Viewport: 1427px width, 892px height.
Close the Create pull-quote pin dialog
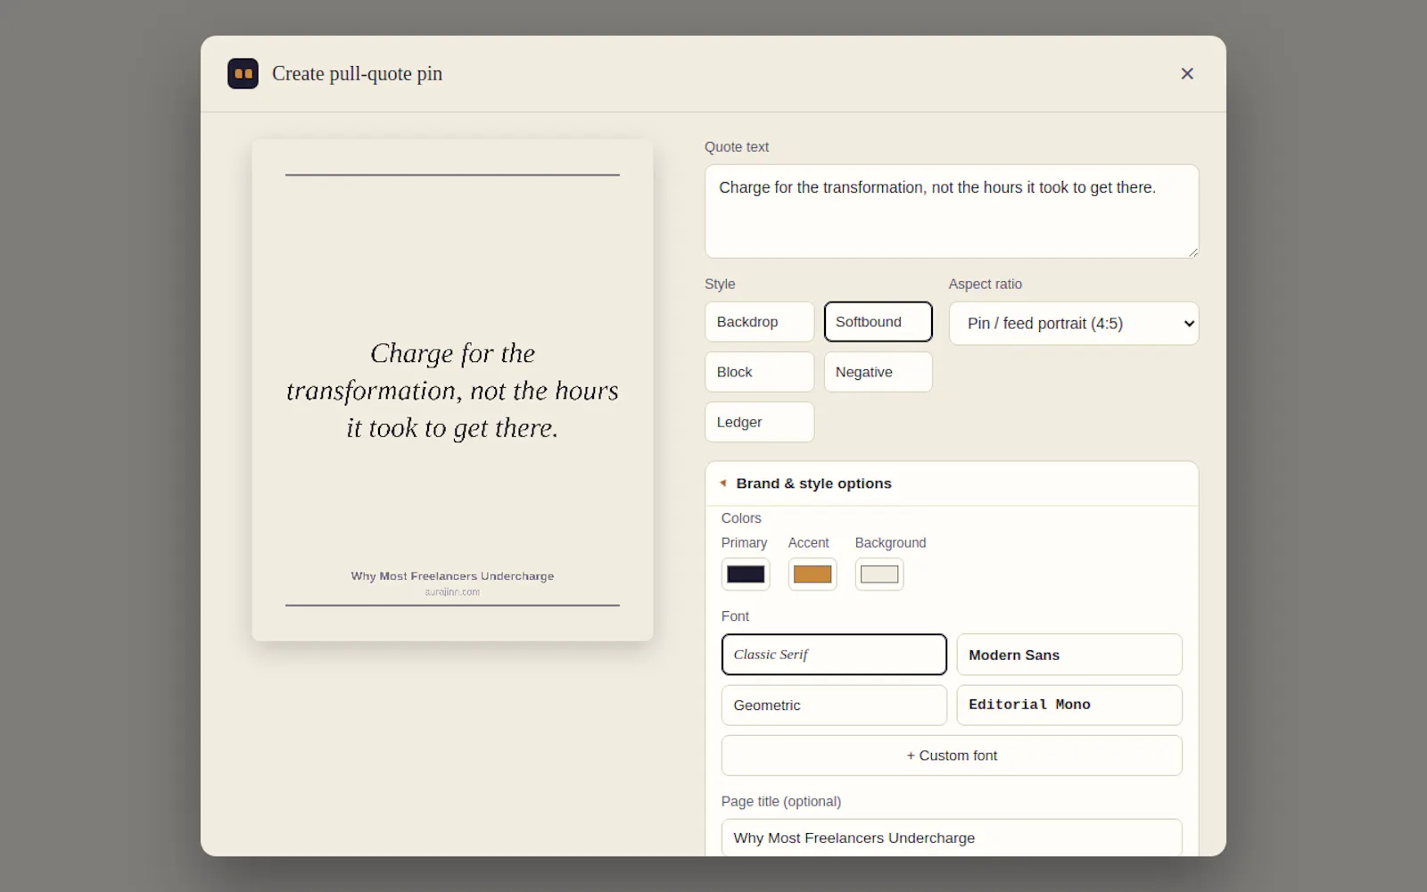pyautogui.click(x=1187, y=73)
